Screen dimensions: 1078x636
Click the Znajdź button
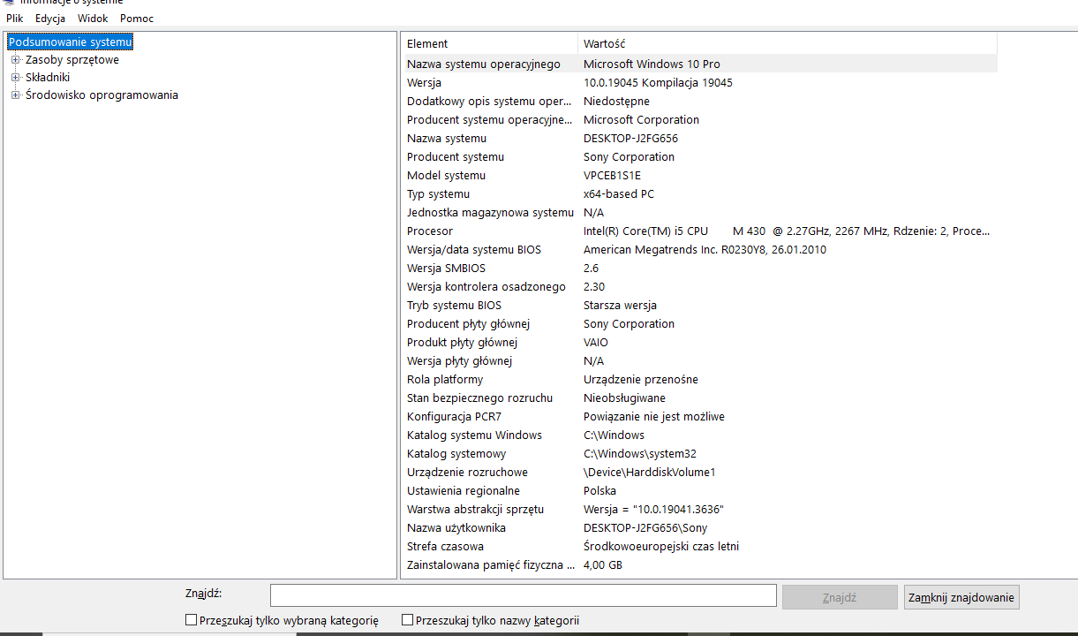tap(840, 597)
